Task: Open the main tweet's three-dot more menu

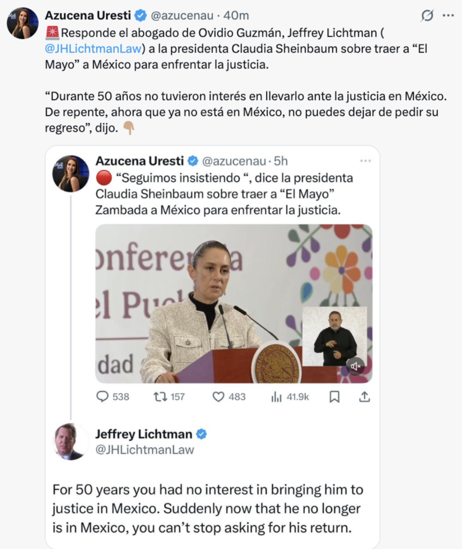Action: [x=448, y=16]
